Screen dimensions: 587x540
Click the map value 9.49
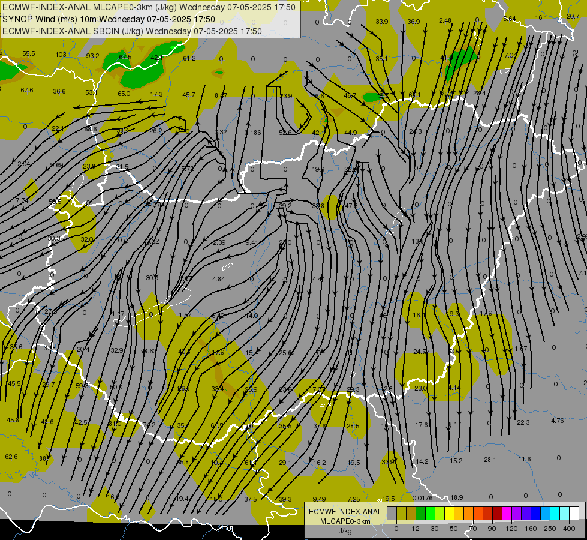point(319,499)
